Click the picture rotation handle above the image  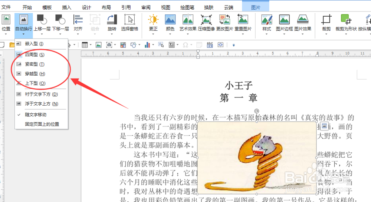click(256, 111)
